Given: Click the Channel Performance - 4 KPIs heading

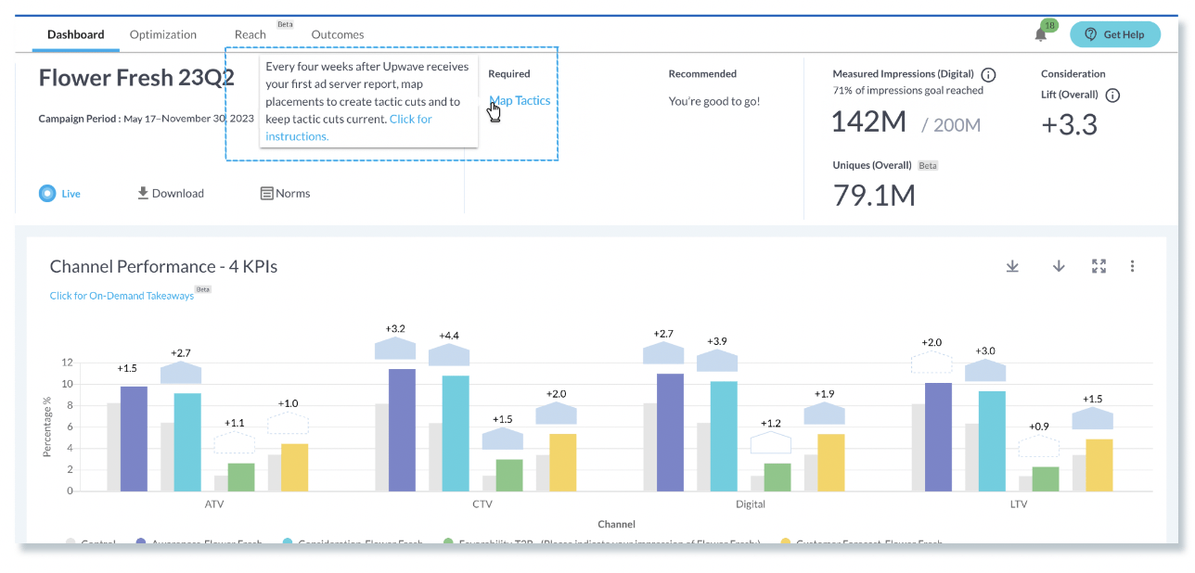Looking at the screenshot, I should tap(163, 267).
